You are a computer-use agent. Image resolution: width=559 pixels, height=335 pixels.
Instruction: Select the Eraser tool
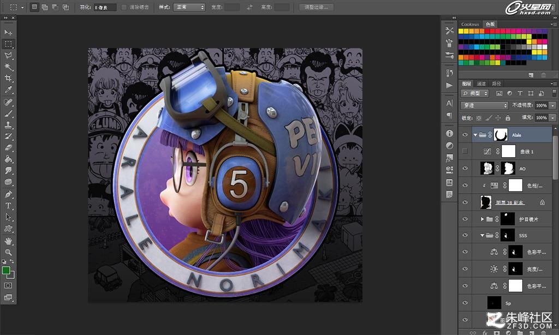click(8, 147)
